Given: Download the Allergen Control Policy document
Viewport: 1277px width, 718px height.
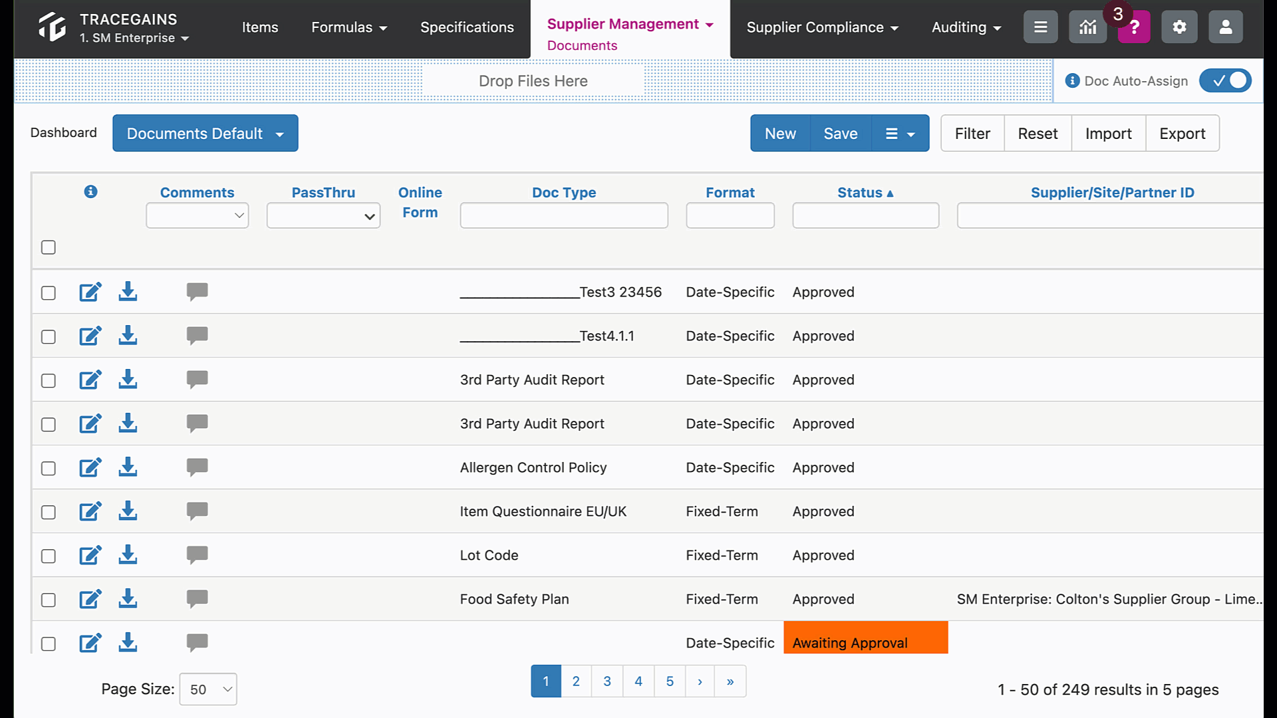Looking at the screenshot, I should click(128, 467).
